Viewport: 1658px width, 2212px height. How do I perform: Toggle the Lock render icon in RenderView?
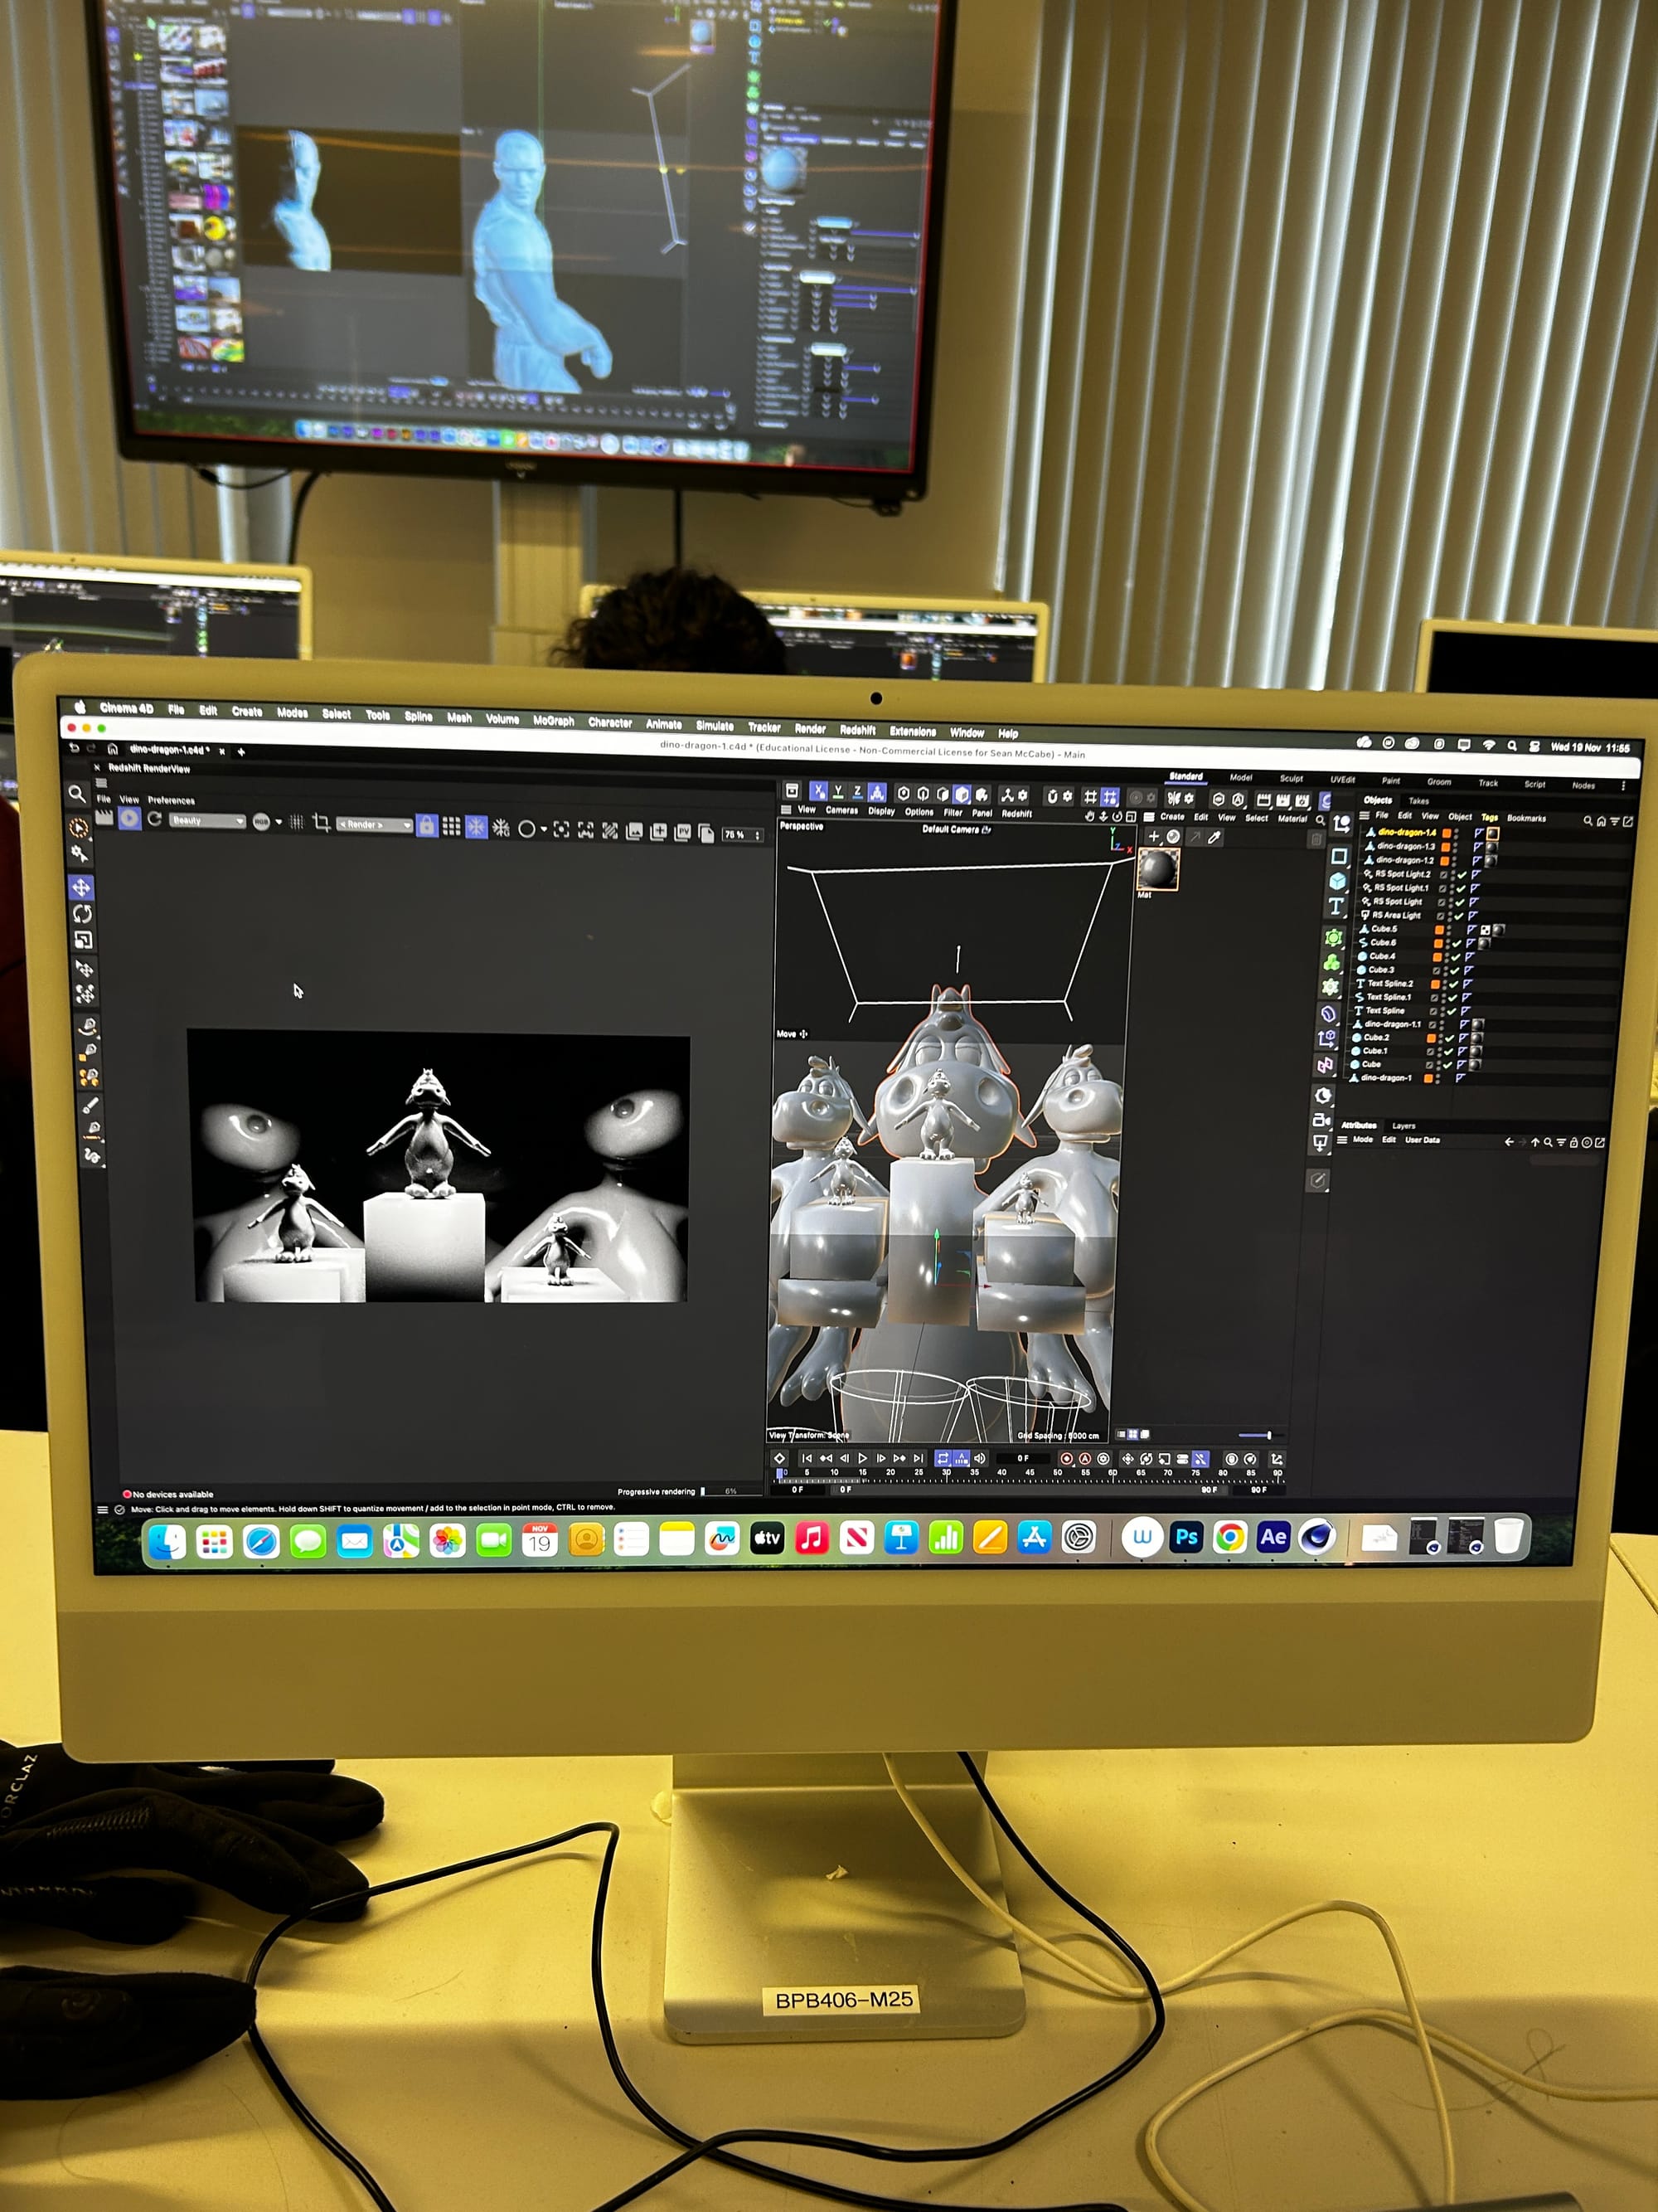(427, 826)
